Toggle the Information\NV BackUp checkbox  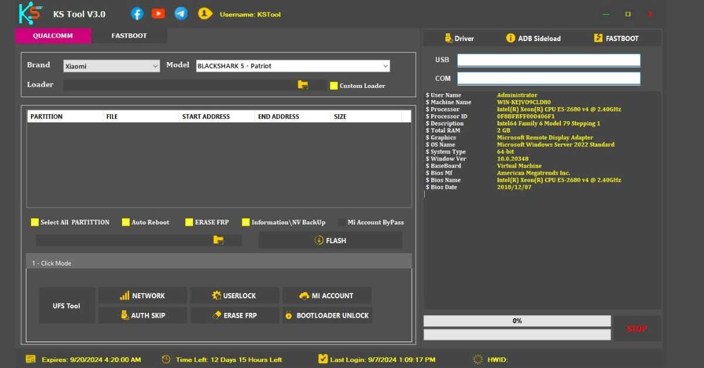pyautogui.click(x=246, y=222)
